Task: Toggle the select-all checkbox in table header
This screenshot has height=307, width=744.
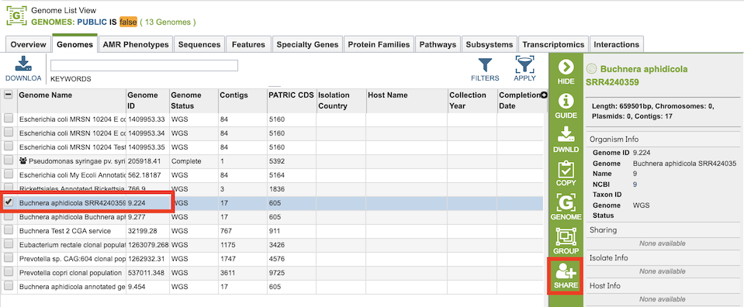Action: [9, 95]
